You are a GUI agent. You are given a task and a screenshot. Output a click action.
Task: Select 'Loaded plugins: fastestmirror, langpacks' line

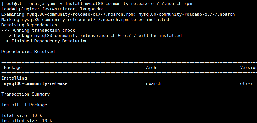52,9
